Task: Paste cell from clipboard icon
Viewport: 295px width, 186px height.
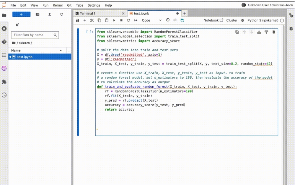Action: 107,20
